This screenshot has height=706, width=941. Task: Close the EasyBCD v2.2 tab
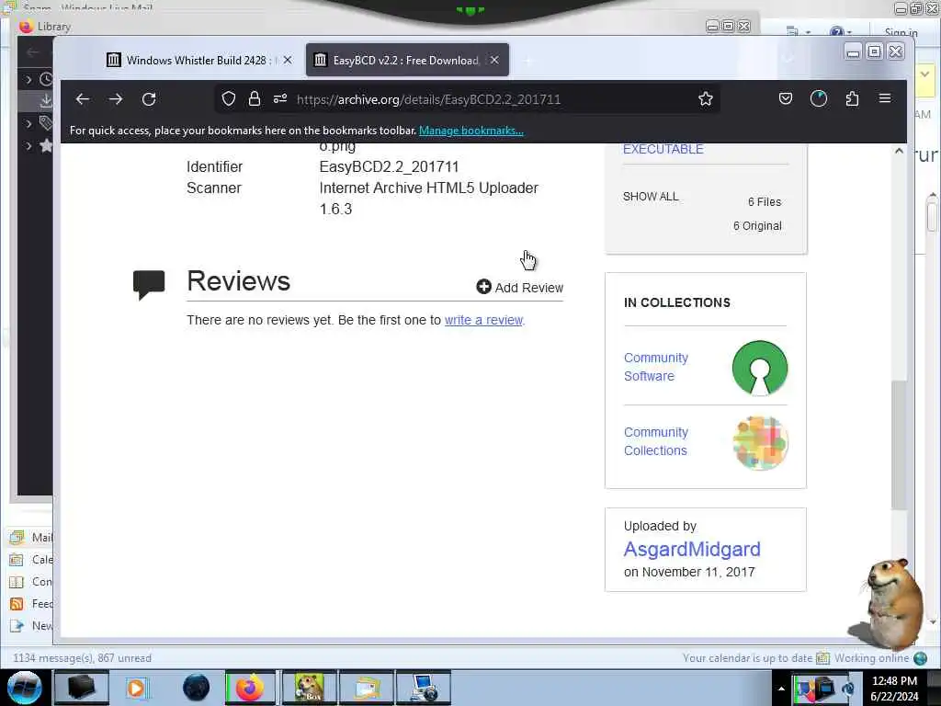tap(494, 60)
